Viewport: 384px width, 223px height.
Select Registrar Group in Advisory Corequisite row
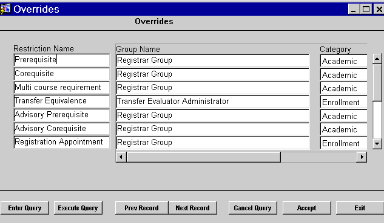[x=213, y=129]
